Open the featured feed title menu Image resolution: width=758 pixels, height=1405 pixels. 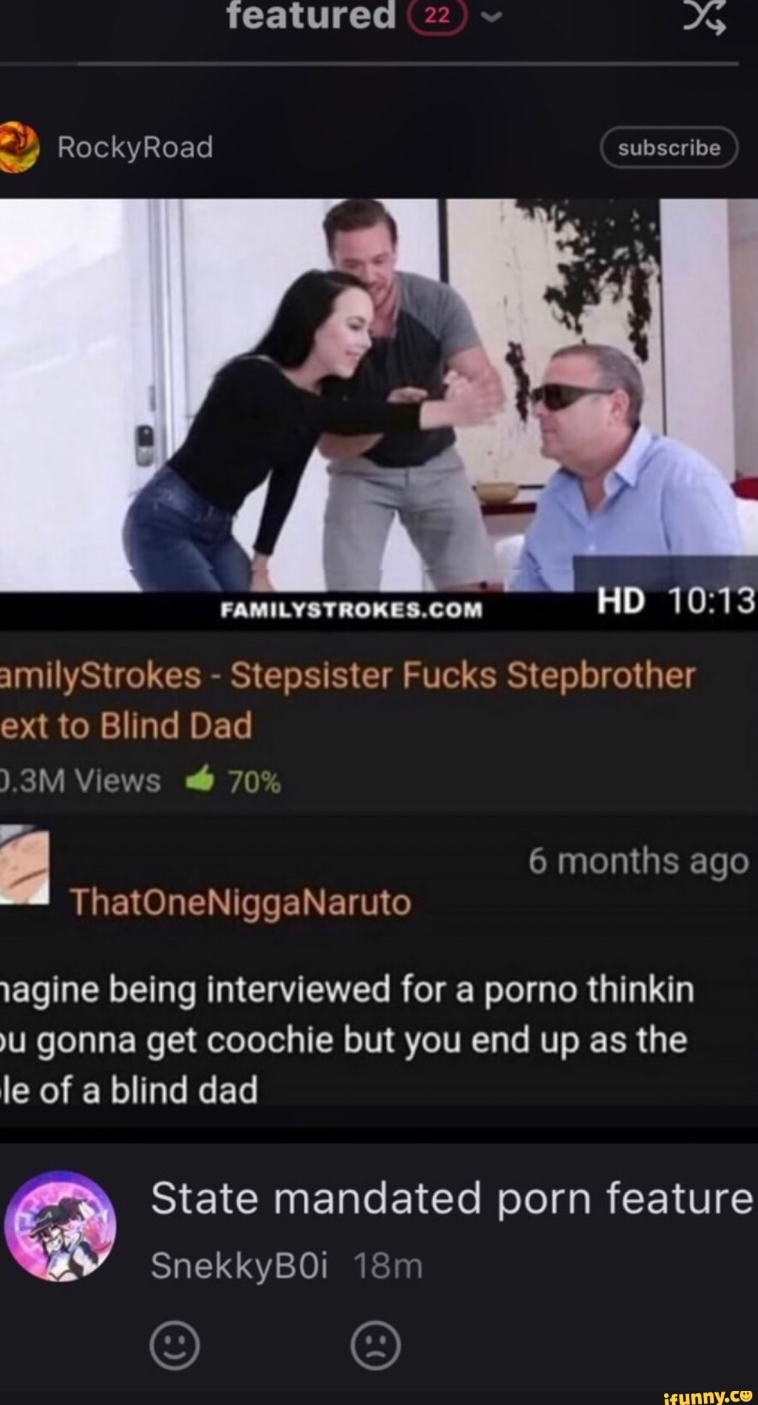point(311,15)
